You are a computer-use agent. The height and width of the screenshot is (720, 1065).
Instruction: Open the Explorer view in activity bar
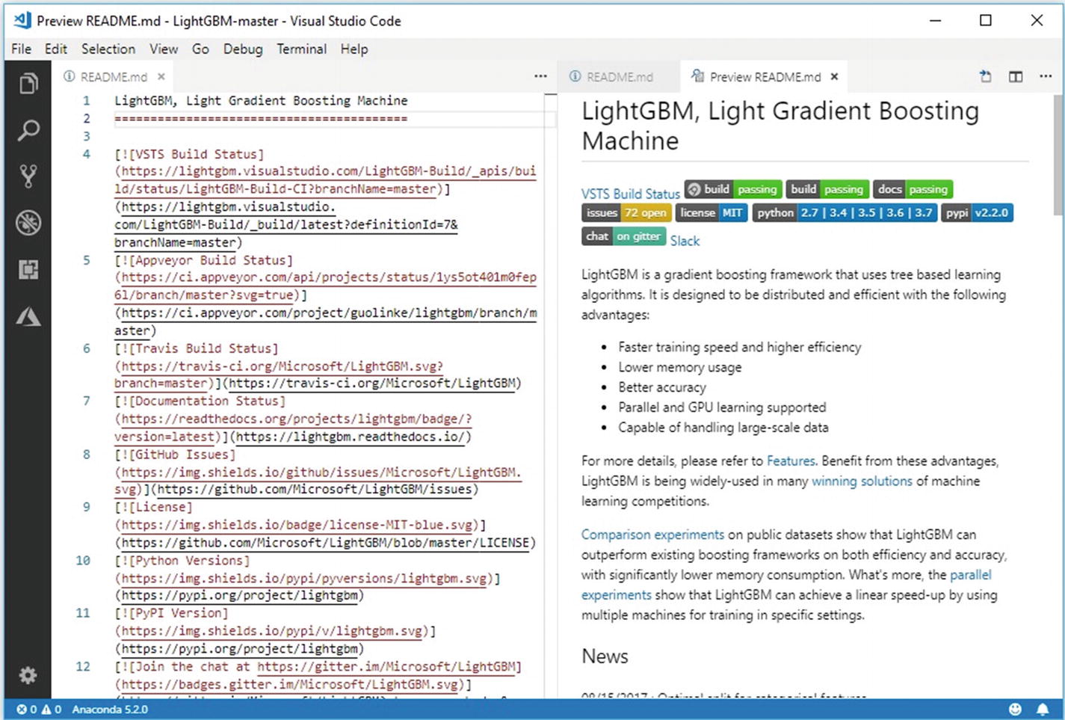[28, 84]
